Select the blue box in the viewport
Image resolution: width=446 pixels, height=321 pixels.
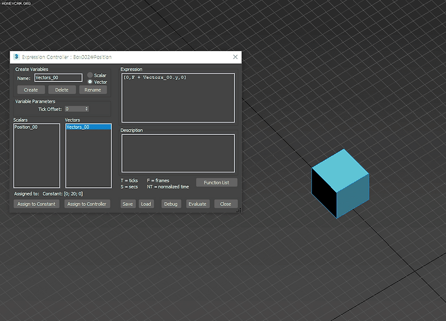point(340,184)
